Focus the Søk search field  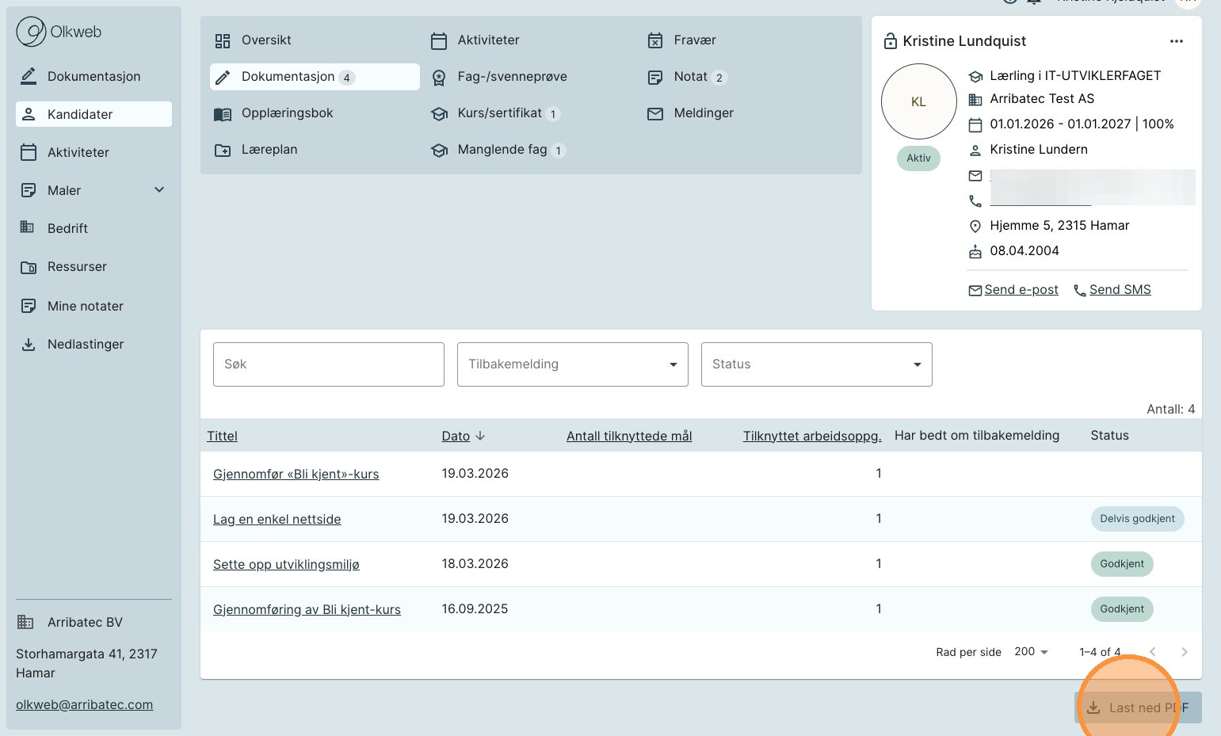pyautogui.click(x=328, y=364)
